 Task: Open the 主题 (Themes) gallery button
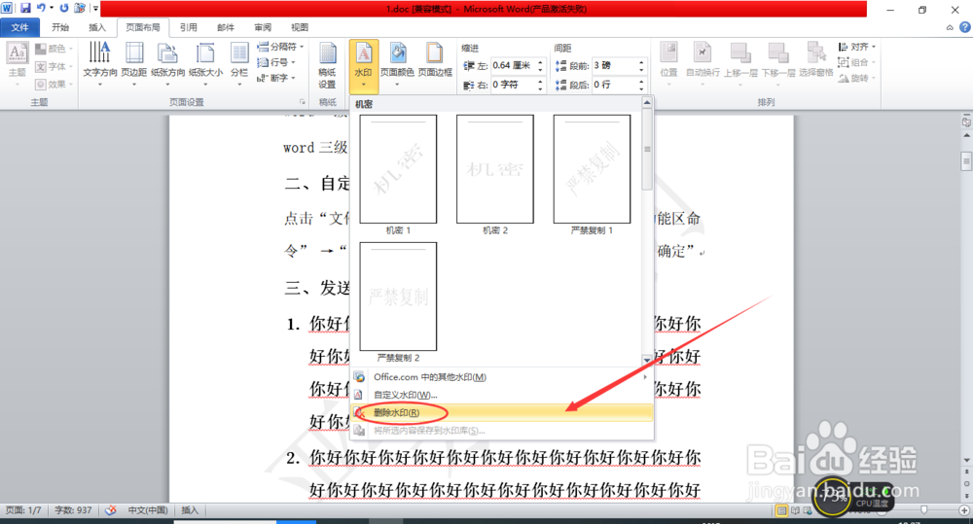tap(18, 64)
